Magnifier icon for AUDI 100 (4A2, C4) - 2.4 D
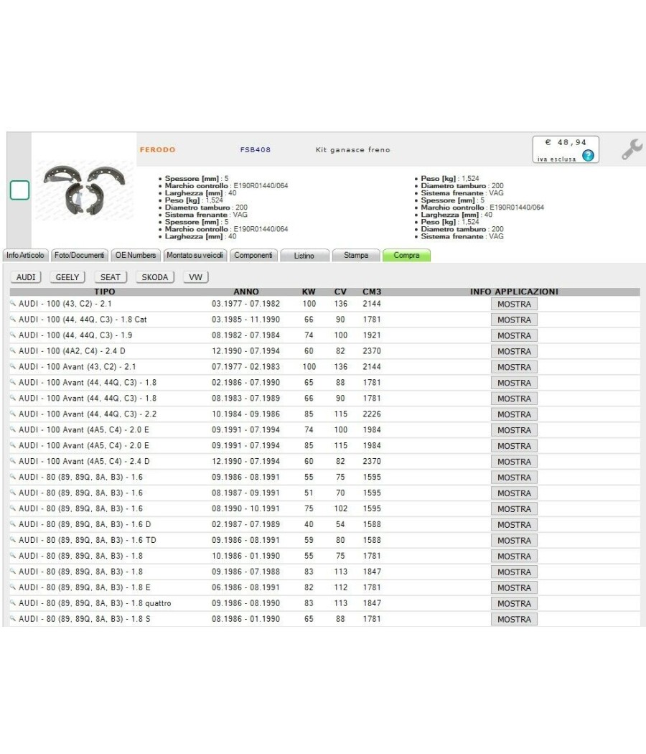 click(x=13, y=351)
